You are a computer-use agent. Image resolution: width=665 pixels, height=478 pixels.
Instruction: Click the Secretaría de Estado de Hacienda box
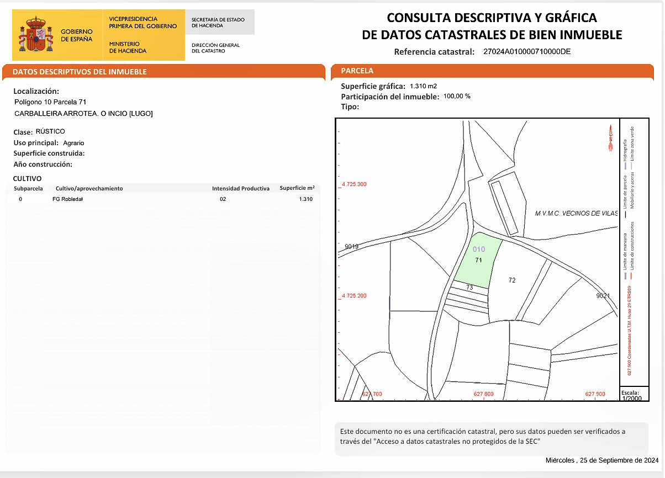pos(219,22)
